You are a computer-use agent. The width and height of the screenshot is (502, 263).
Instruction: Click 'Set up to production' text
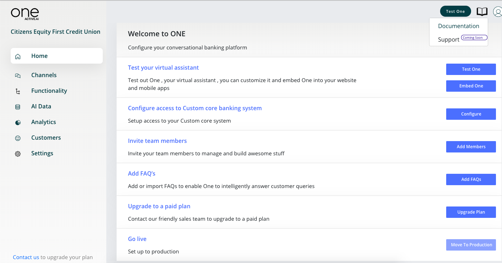point(153,252)
